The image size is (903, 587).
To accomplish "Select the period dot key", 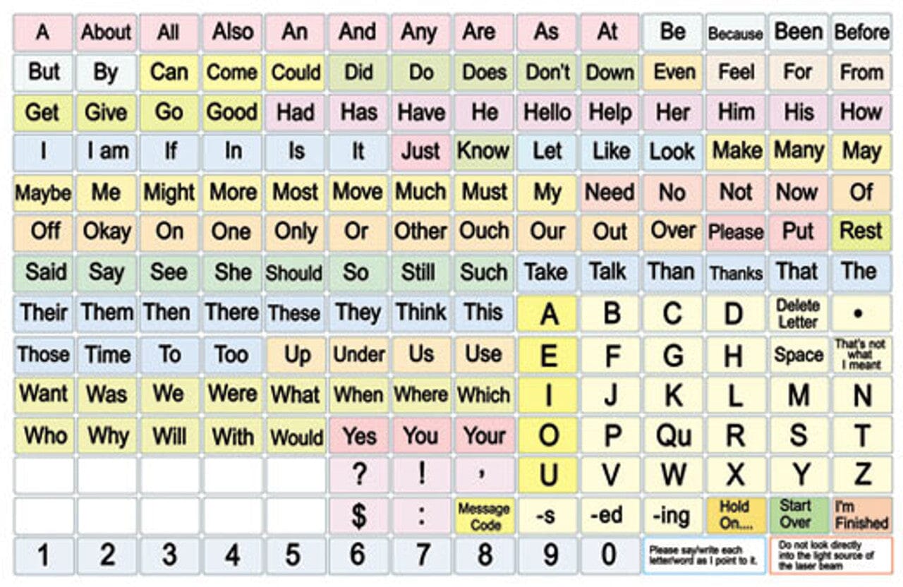I will tap(861, 314).
